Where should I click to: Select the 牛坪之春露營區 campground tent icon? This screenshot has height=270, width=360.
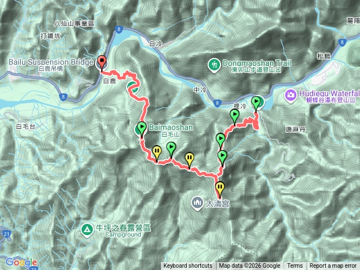(87, 230)
